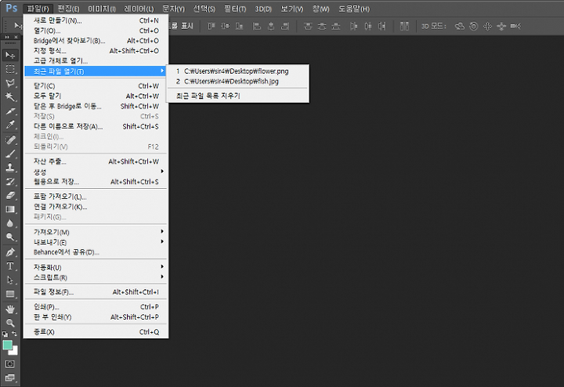Open the 도움말(H) menu
564x387 pixels.
[x=354, y=9]
